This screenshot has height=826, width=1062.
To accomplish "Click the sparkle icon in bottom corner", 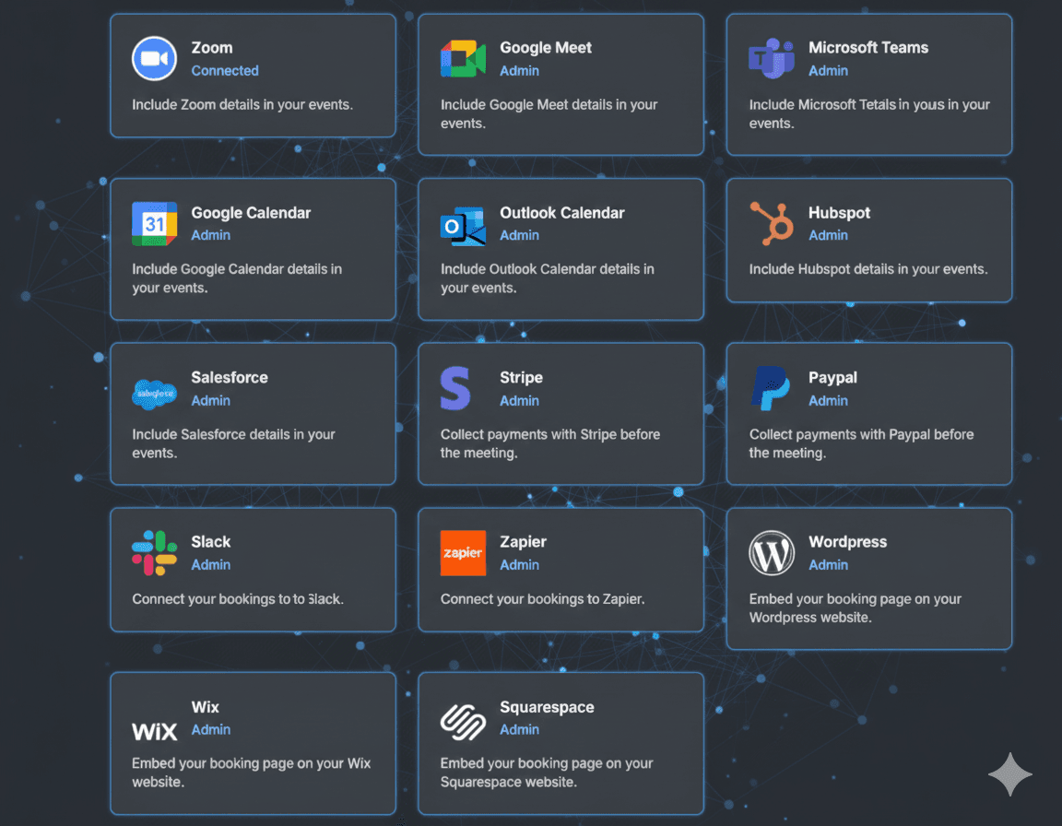I will coord(1009,774).
